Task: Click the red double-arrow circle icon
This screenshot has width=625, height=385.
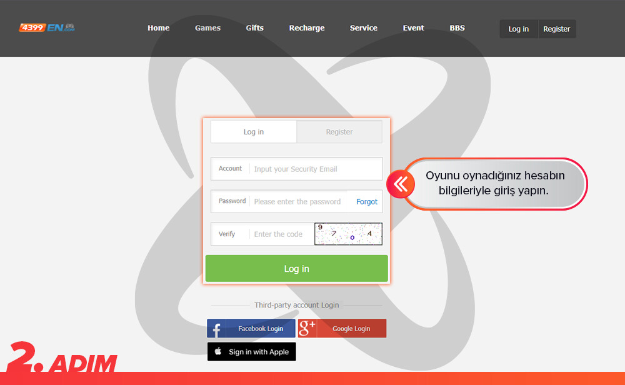Action: (401, 184)
